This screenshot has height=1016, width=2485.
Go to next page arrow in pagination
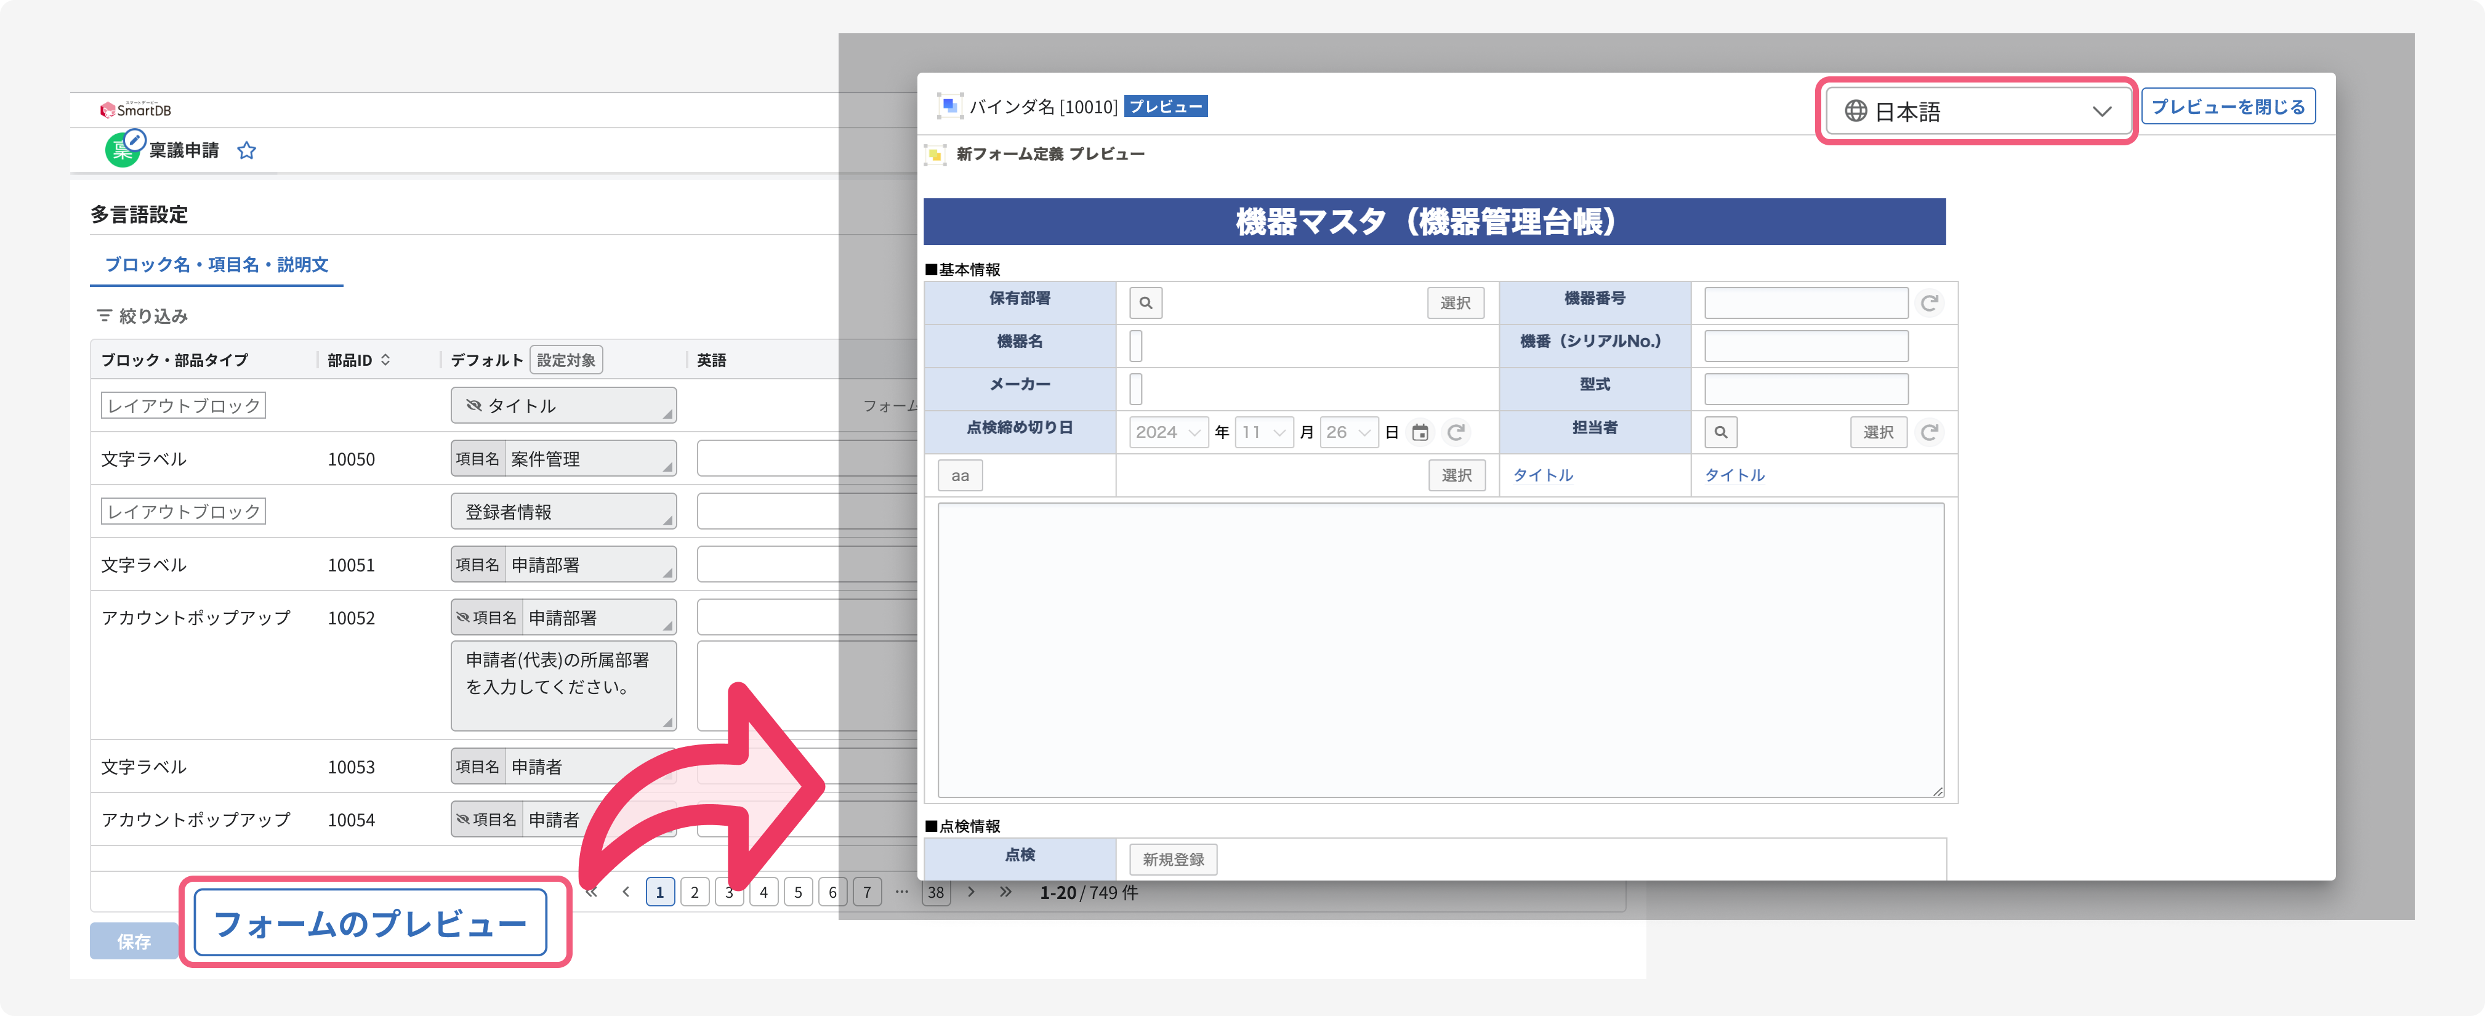(x=972, y=892)
